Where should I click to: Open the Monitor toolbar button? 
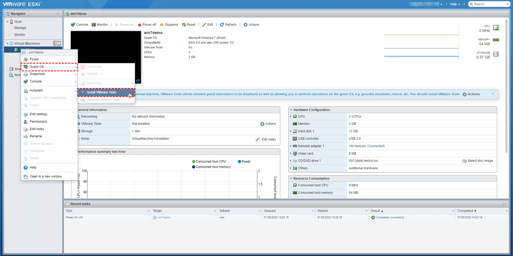pyautogui.click(x=100, y=25)
